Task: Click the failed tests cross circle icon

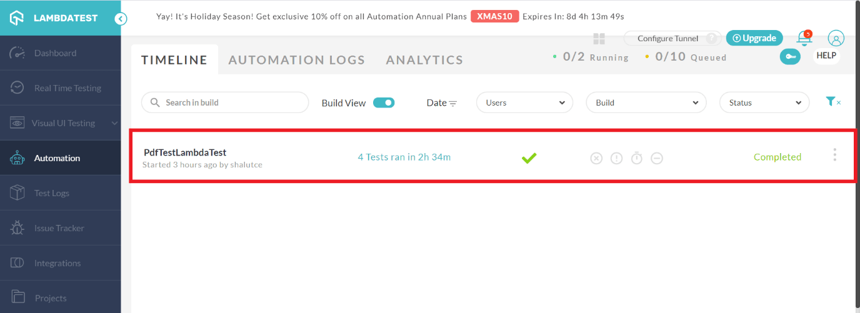Action: pyautogui.click(x=596, y=158)
